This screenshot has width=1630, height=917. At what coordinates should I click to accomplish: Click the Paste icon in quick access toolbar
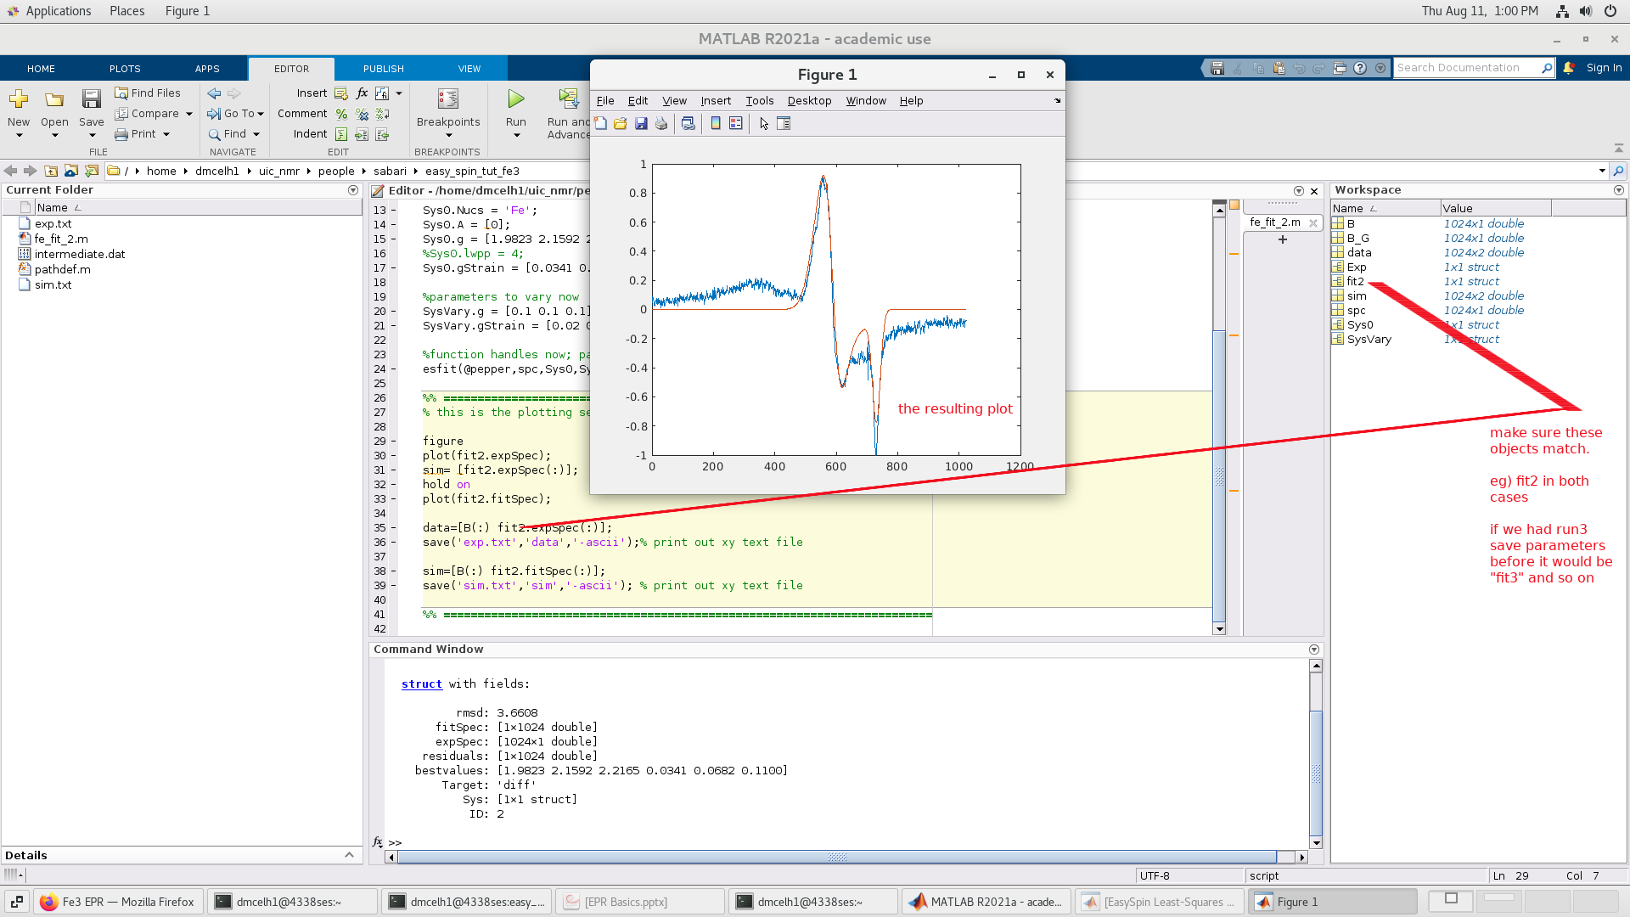pos(1279,68)
